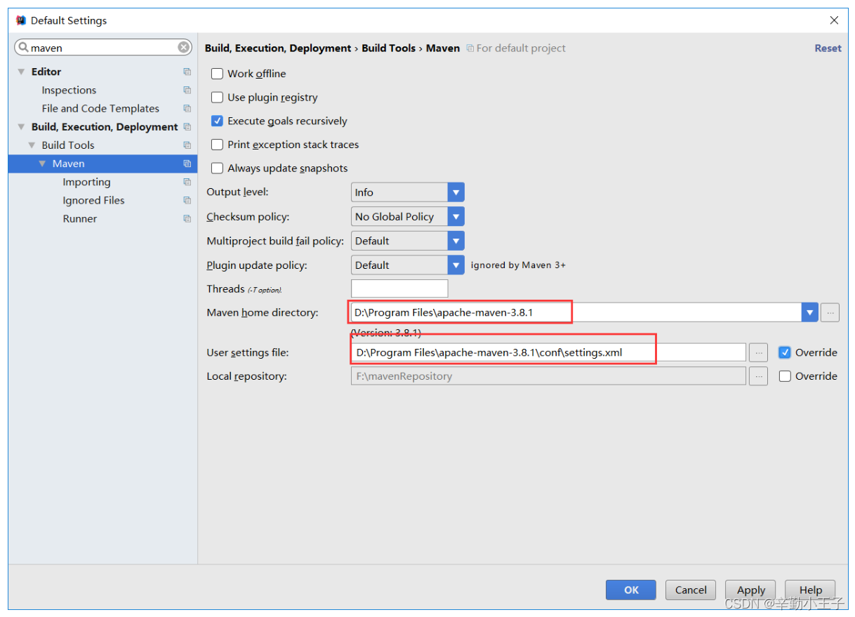The width and height of the screenshot is (855, 617).
Task: Click the icon beside File and Code Templates
Action: coord(187,108)
